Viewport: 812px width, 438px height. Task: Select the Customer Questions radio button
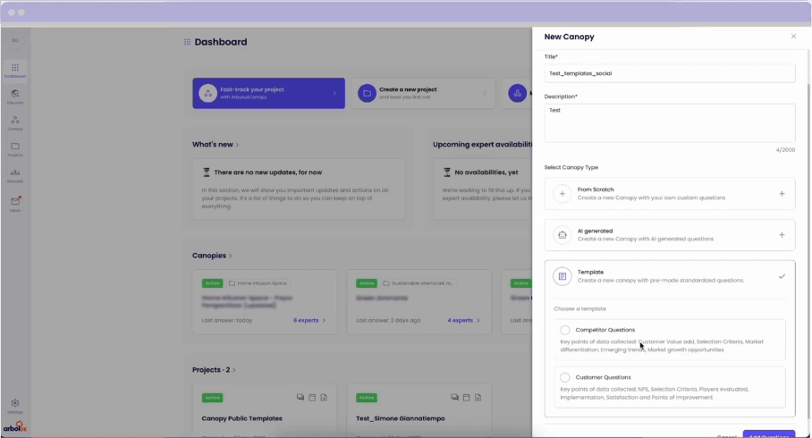[x=565, y=377]
